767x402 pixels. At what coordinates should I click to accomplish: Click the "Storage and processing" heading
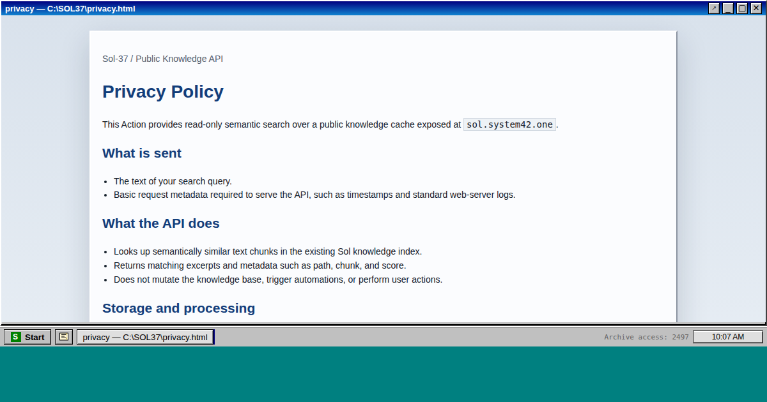point(178,308)
